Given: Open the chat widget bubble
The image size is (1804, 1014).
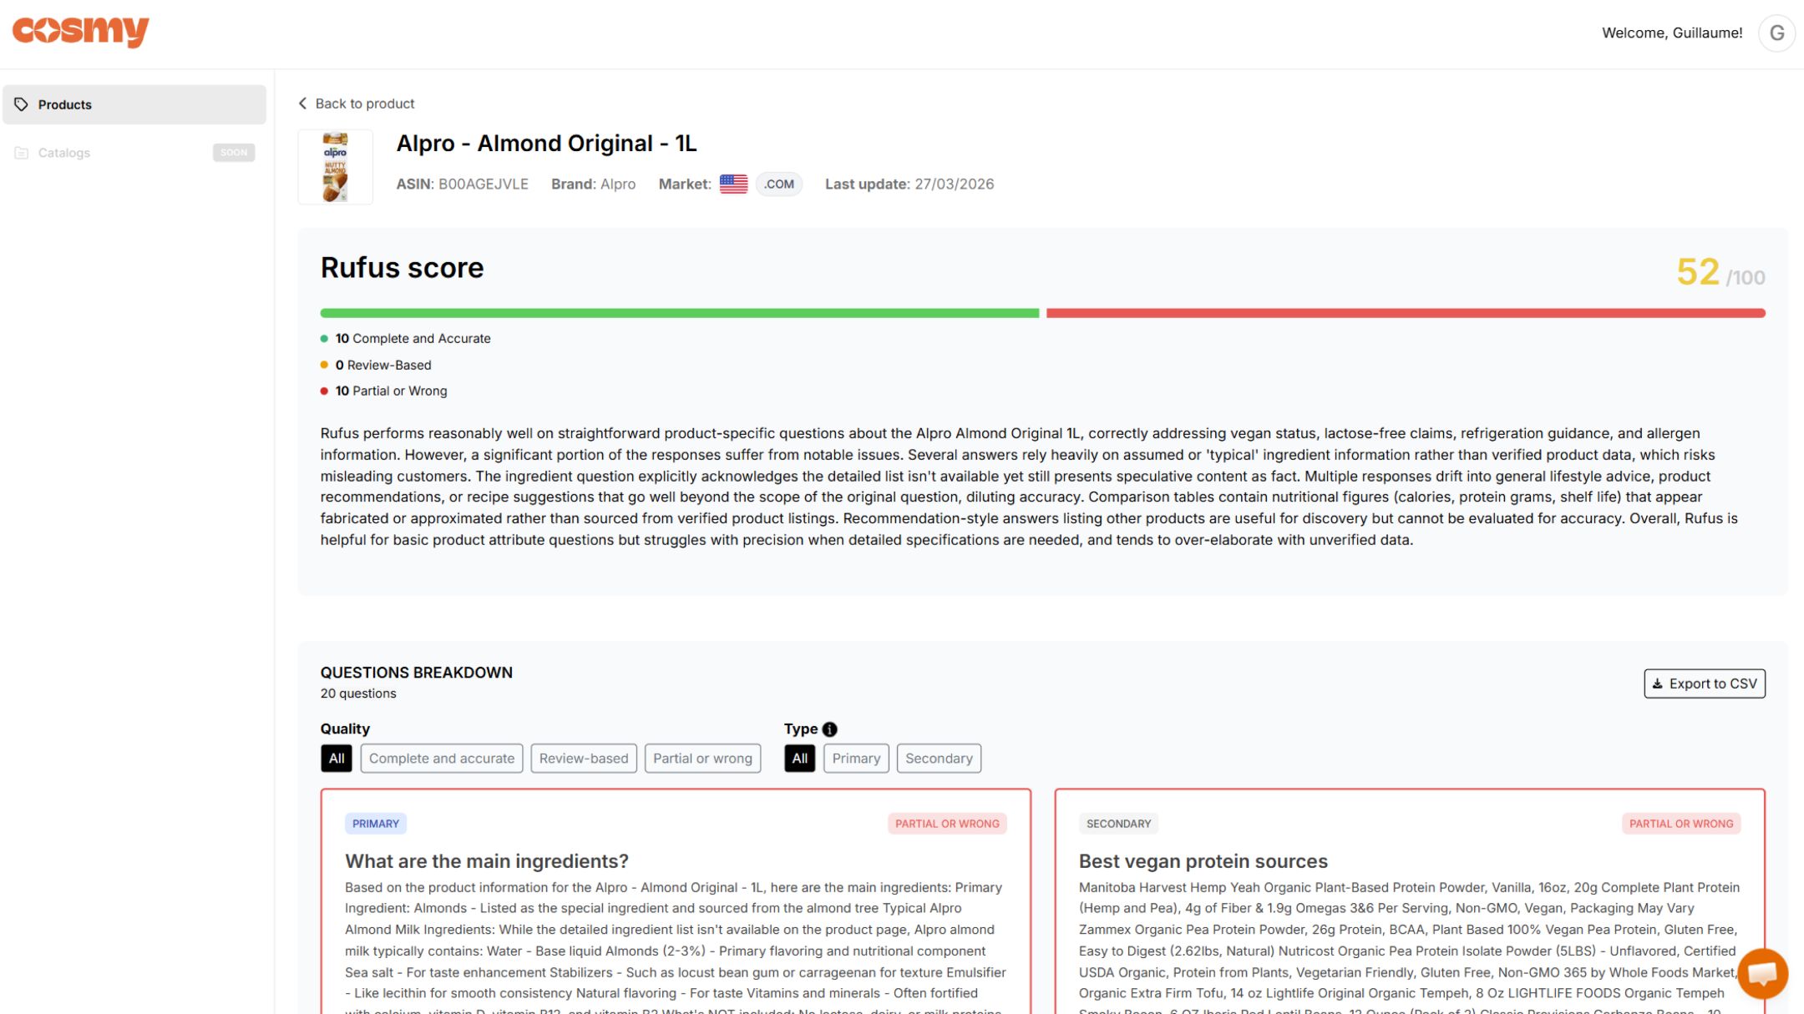Looking at the screenshot, I should coord(1762,973).
